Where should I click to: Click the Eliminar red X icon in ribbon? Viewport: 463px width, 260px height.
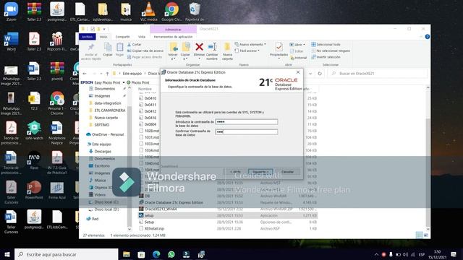(200, 47)
